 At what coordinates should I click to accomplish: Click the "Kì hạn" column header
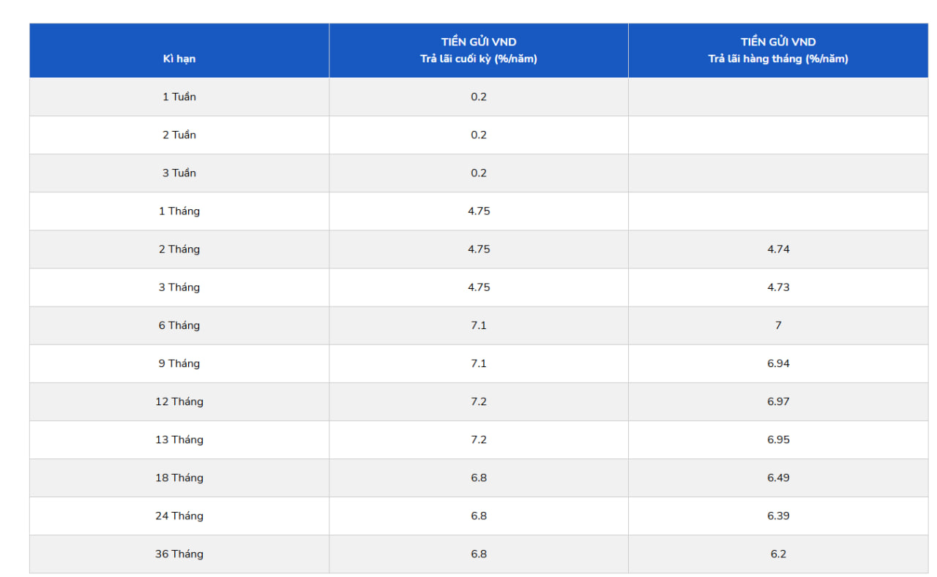pyautogui.click(x=179, y=59)
